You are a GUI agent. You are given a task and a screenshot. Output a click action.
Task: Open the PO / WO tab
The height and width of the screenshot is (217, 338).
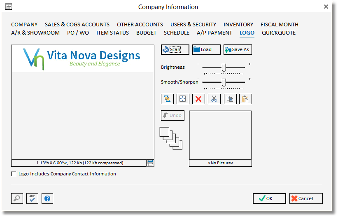click(78, 33)
